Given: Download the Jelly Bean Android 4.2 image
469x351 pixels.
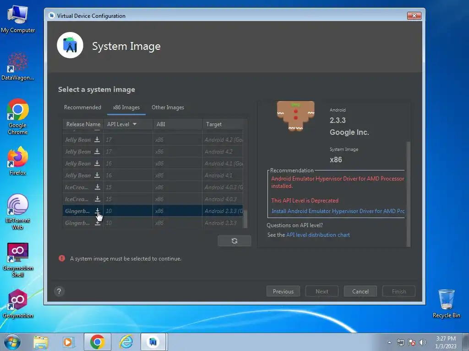Looking at the screenshot, I should pyautogui.click(x=97, y=152).
